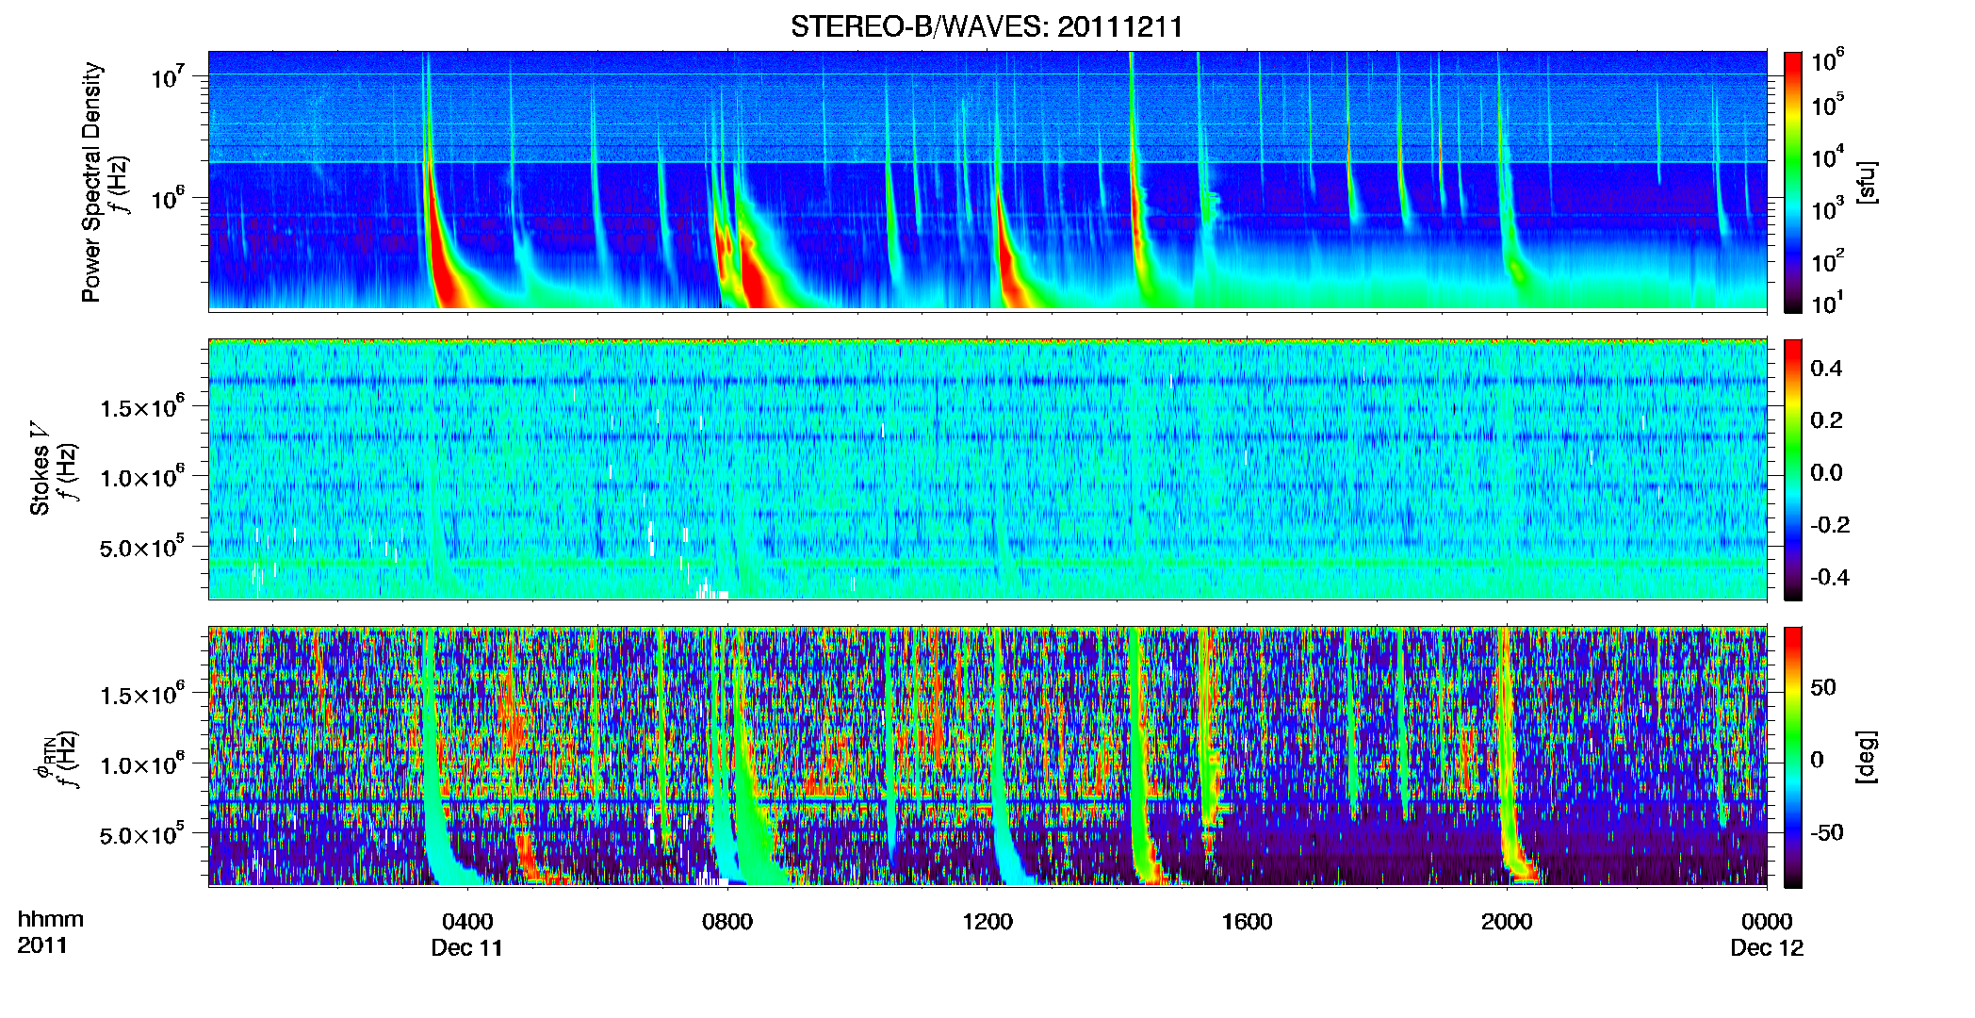Viewport: 1975px width, 1018px height.
Task: Click the 10^6 tick on the top panel frequency axis
Action: coord(170,199)
